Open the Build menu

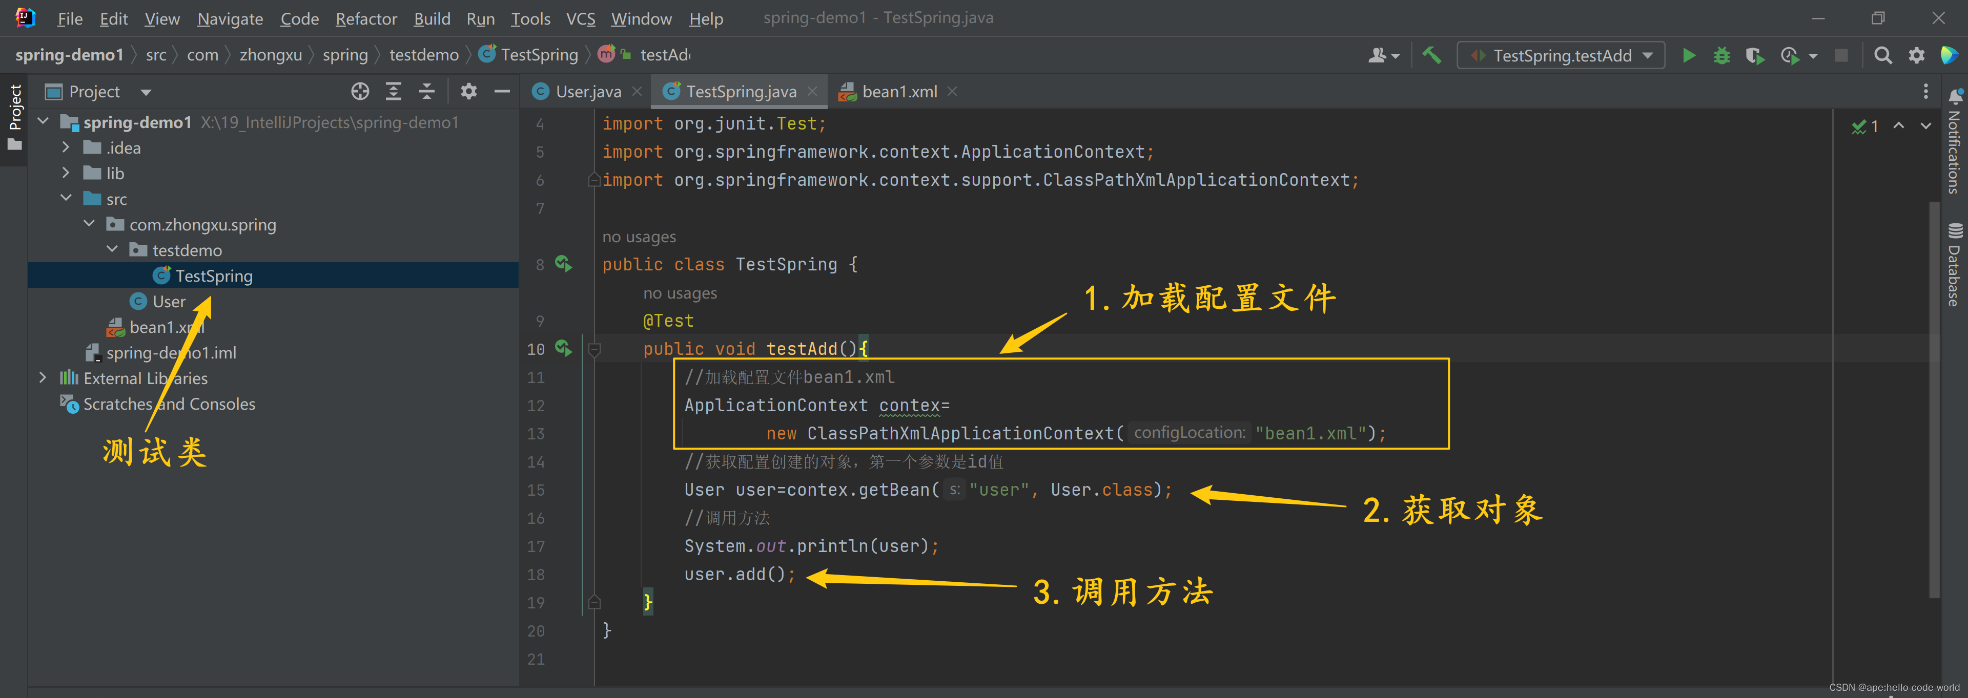point(432,18)
